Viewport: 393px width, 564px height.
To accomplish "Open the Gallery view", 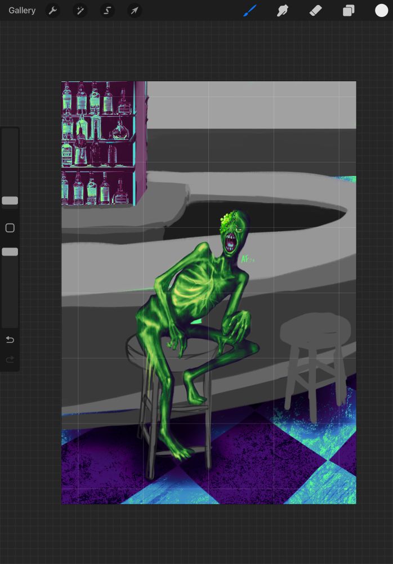I will (x=22, y=10).
